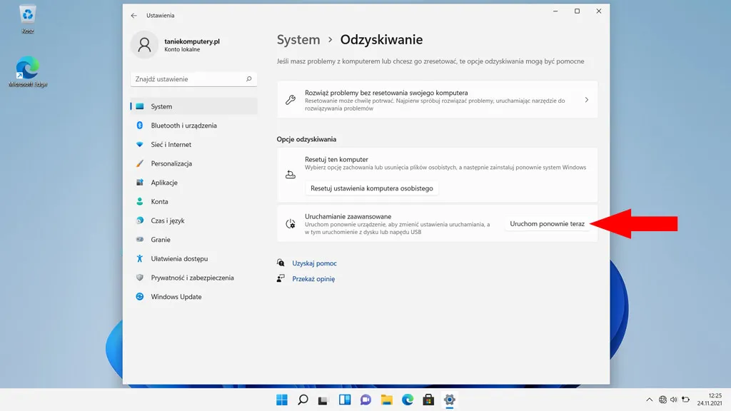Viewport: 731px width, 411px height.
Task: Click the help icon beside Uzyskaj pomoc
Action: (x=281, y=263)
